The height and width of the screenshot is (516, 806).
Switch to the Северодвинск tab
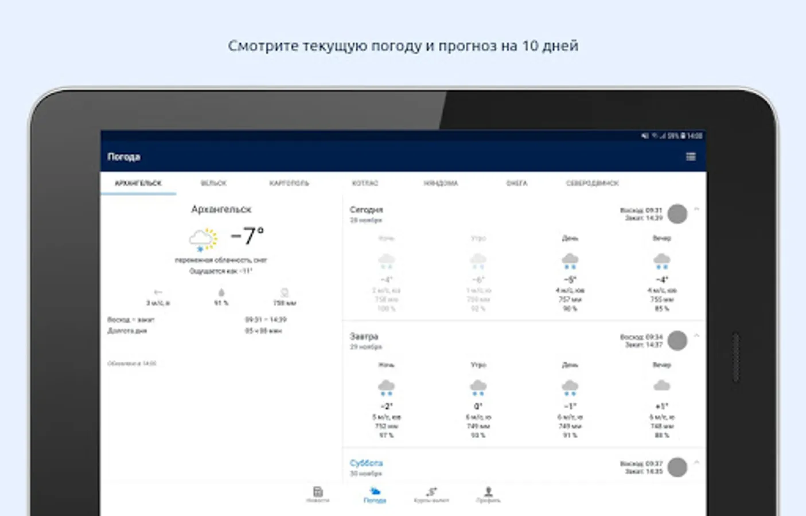tap(592, 183)
